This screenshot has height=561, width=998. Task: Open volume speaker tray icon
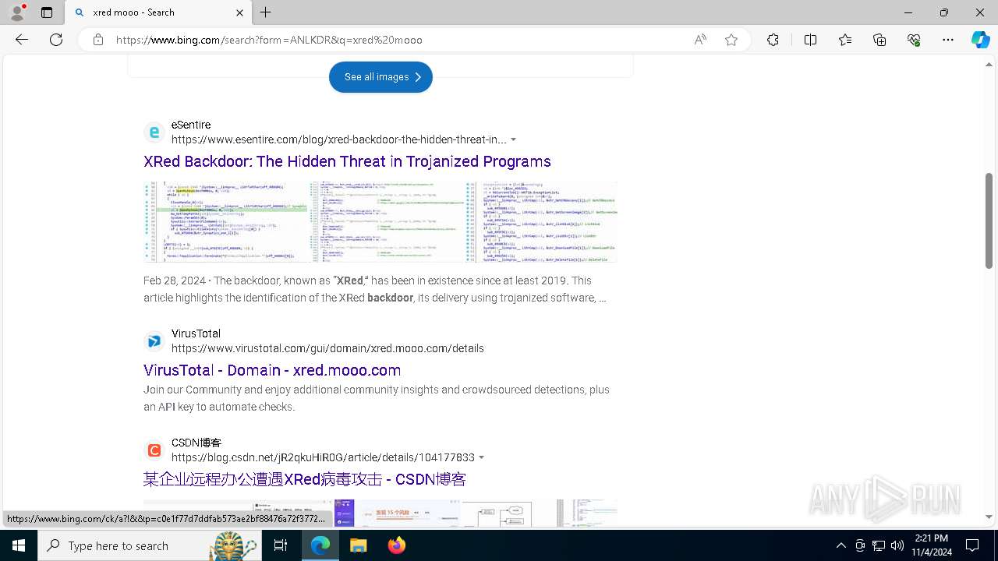897,545
